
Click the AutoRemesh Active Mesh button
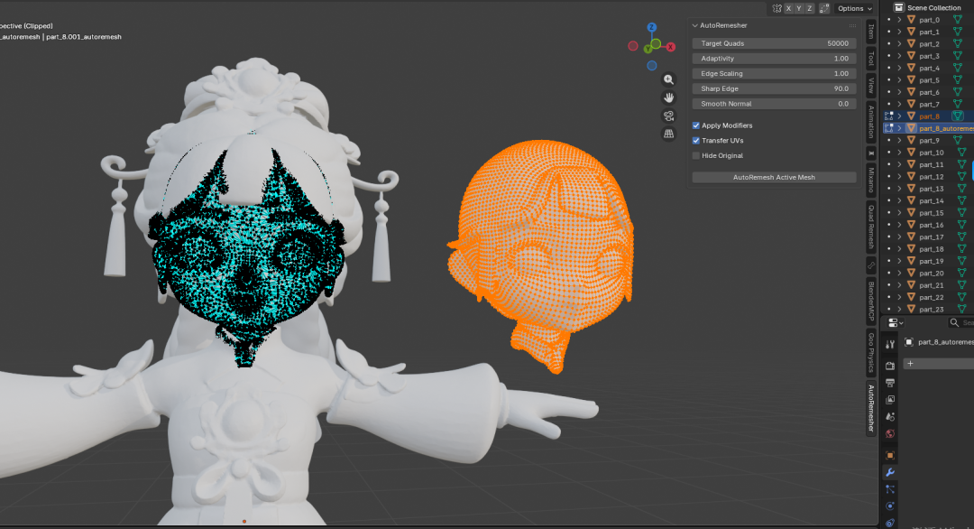pos(774,177)
